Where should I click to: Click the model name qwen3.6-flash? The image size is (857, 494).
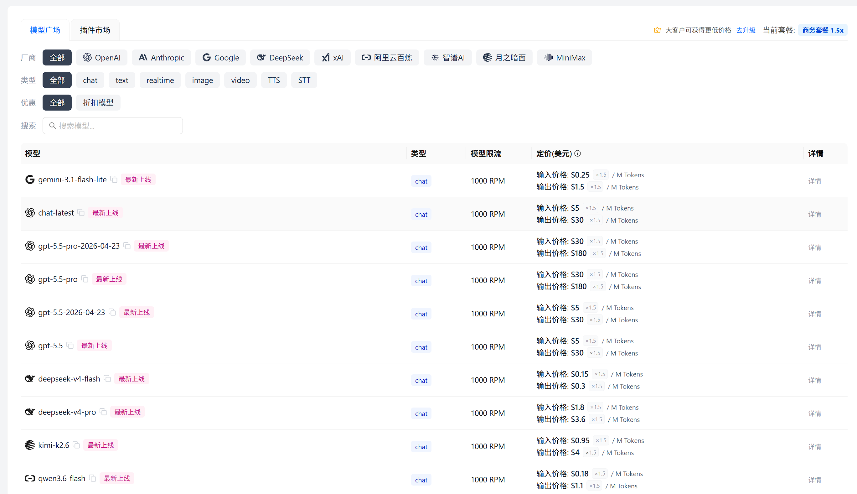coord(62,478)
